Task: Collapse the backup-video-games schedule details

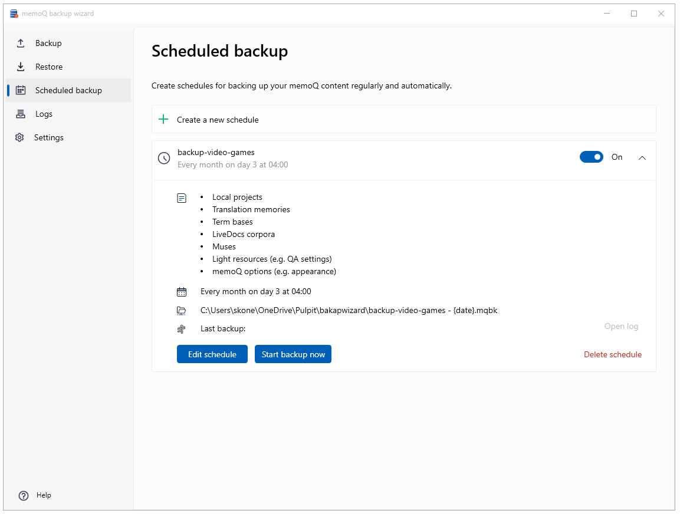Action: tap(642, 158)
